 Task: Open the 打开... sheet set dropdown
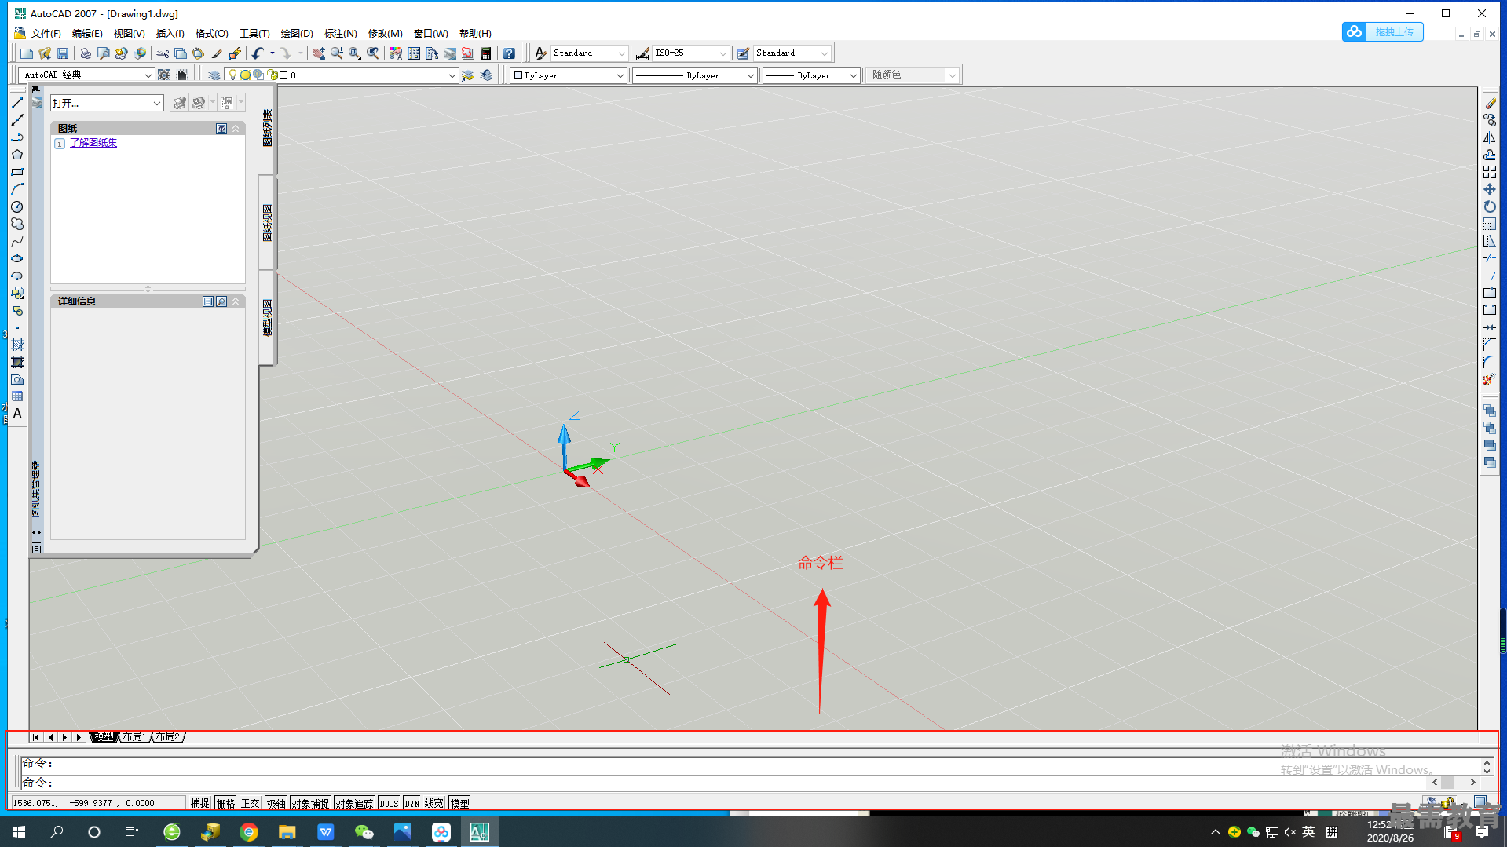(107, 103)
